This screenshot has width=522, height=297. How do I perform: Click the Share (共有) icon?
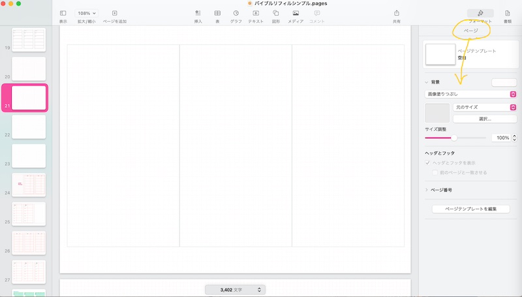(397, 13)
